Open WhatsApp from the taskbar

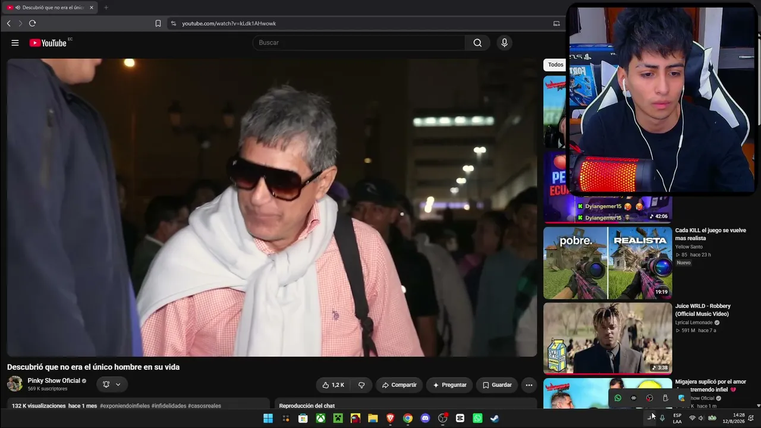pyautogui.click(x=477, y=418)
